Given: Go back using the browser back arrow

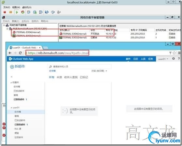Looking at the screenshot, I should point(10,53).
